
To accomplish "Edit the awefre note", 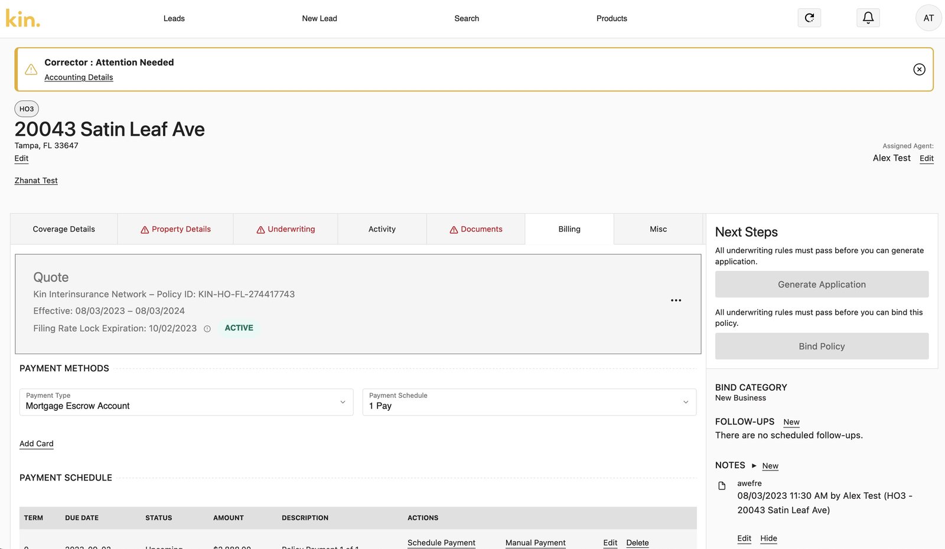I will (744, 538).
